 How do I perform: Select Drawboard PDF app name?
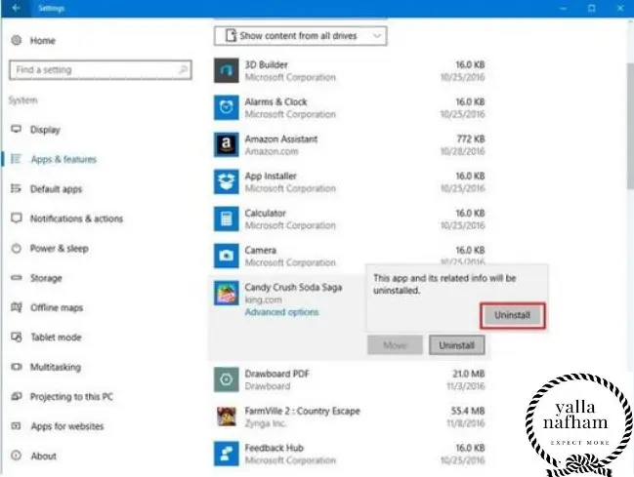click(x=276, y=374)
